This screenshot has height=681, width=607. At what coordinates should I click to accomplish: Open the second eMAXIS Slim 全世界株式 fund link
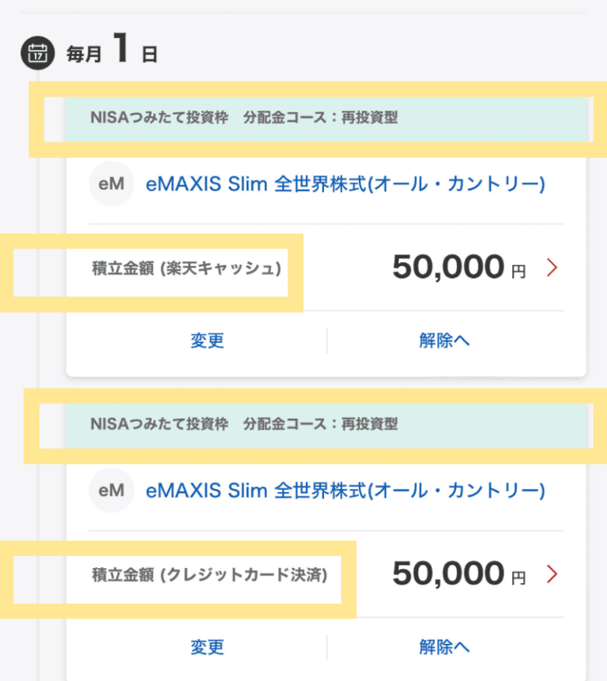(x=345, y=490)
